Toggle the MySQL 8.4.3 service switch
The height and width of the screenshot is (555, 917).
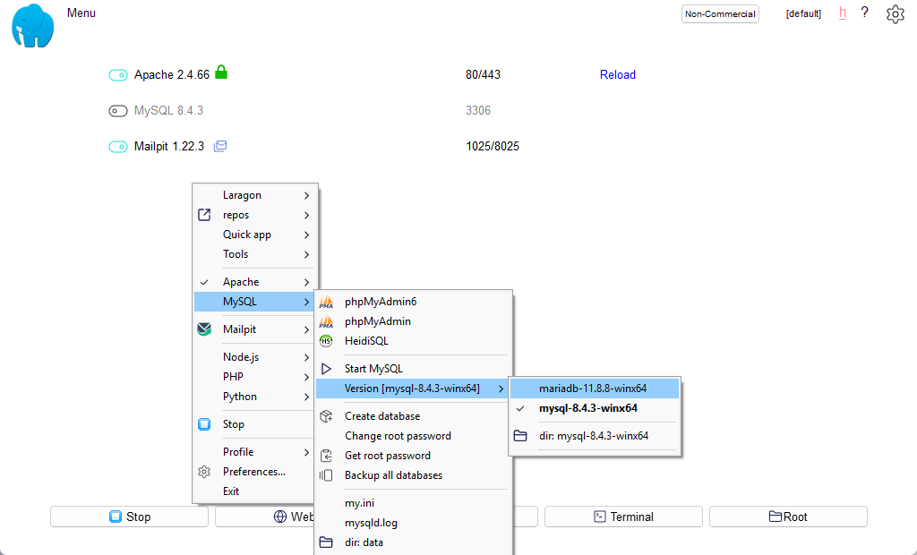(x=118, y=110)
